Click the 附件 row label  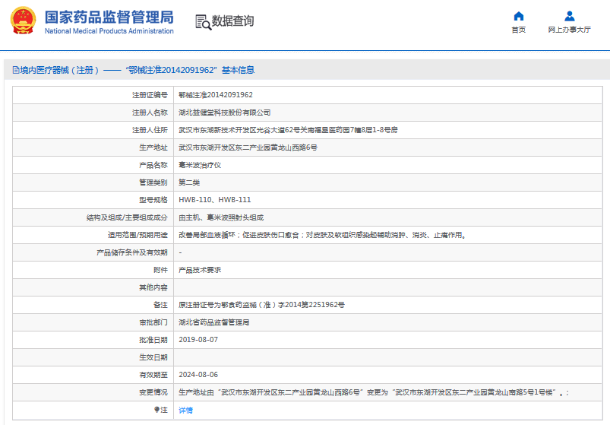click(160, 270)
